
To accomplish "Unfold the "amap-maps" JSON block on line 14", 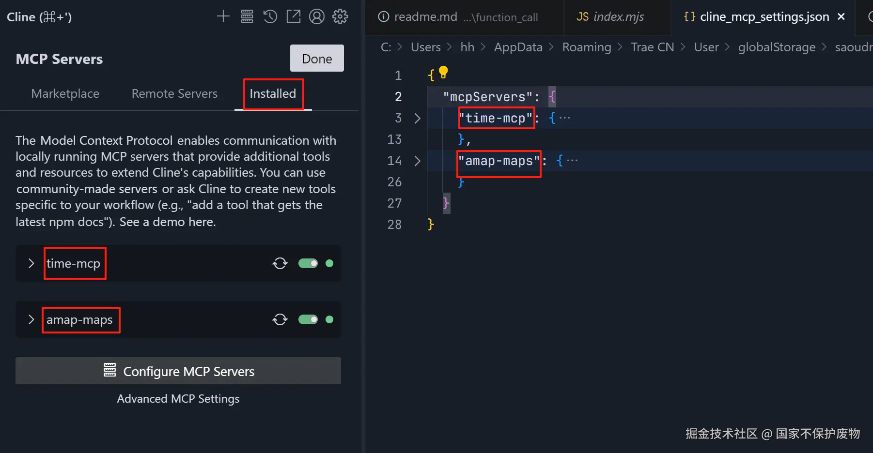I will click(417, 161).
